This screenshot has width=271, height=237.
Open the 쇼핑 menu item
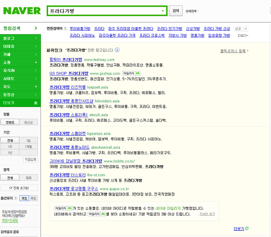click(20, 63)
